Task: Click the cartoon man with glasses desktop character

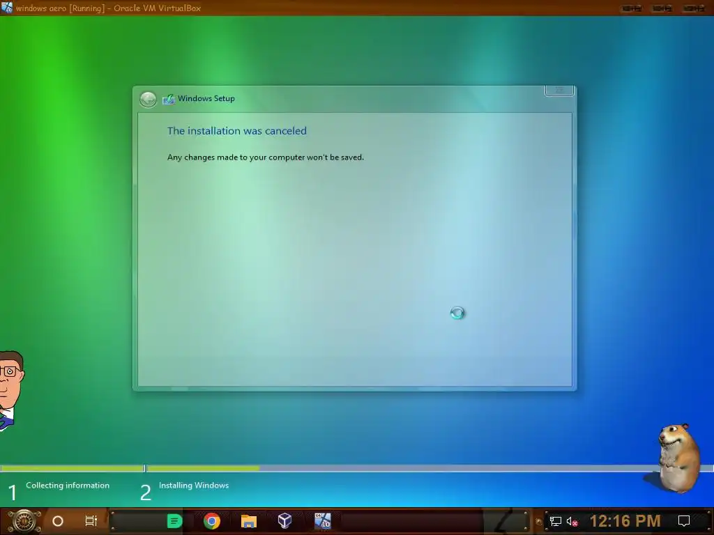Action: (10, 391)
